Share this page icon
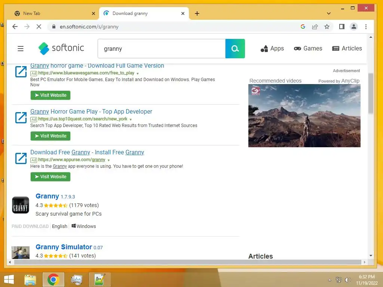This screenshot has height=287, width=383. coord(315,27)
